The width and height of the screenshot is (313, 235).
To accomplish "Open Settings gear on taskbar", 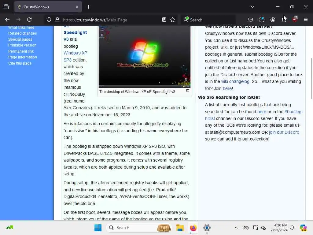I will (x=207, y=228).
